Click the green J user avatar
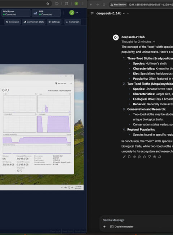Screen dimensions: 173x235 click(x=72, y=13)
